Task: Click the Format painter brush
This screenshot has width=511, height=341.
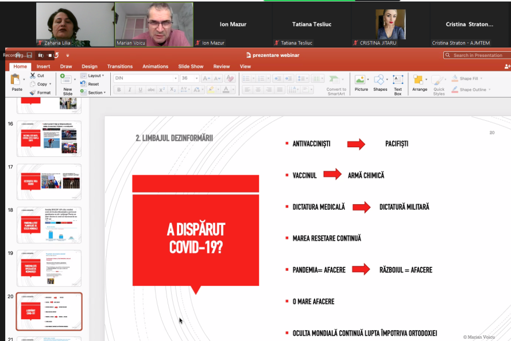Action: click(x=32, y=92)
